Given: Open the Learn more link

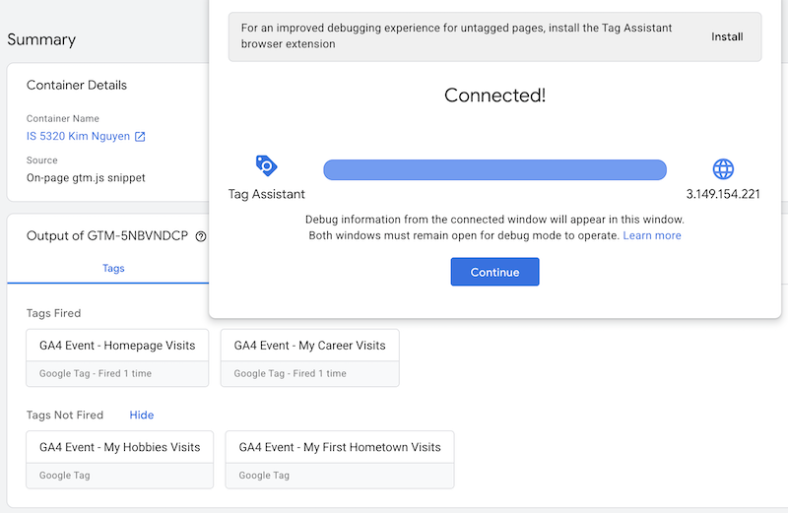Looking at the screenshot, I should pyautogui.click(x=652, y=236).
